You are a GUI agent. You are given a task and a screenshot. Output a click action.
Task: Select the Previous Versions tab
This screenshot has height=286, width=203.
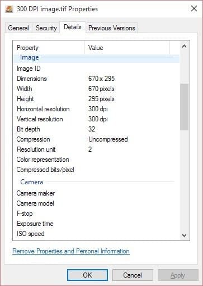111,28
